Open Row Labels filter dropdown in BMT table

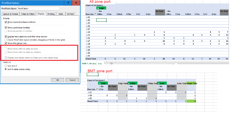[97, 89]
